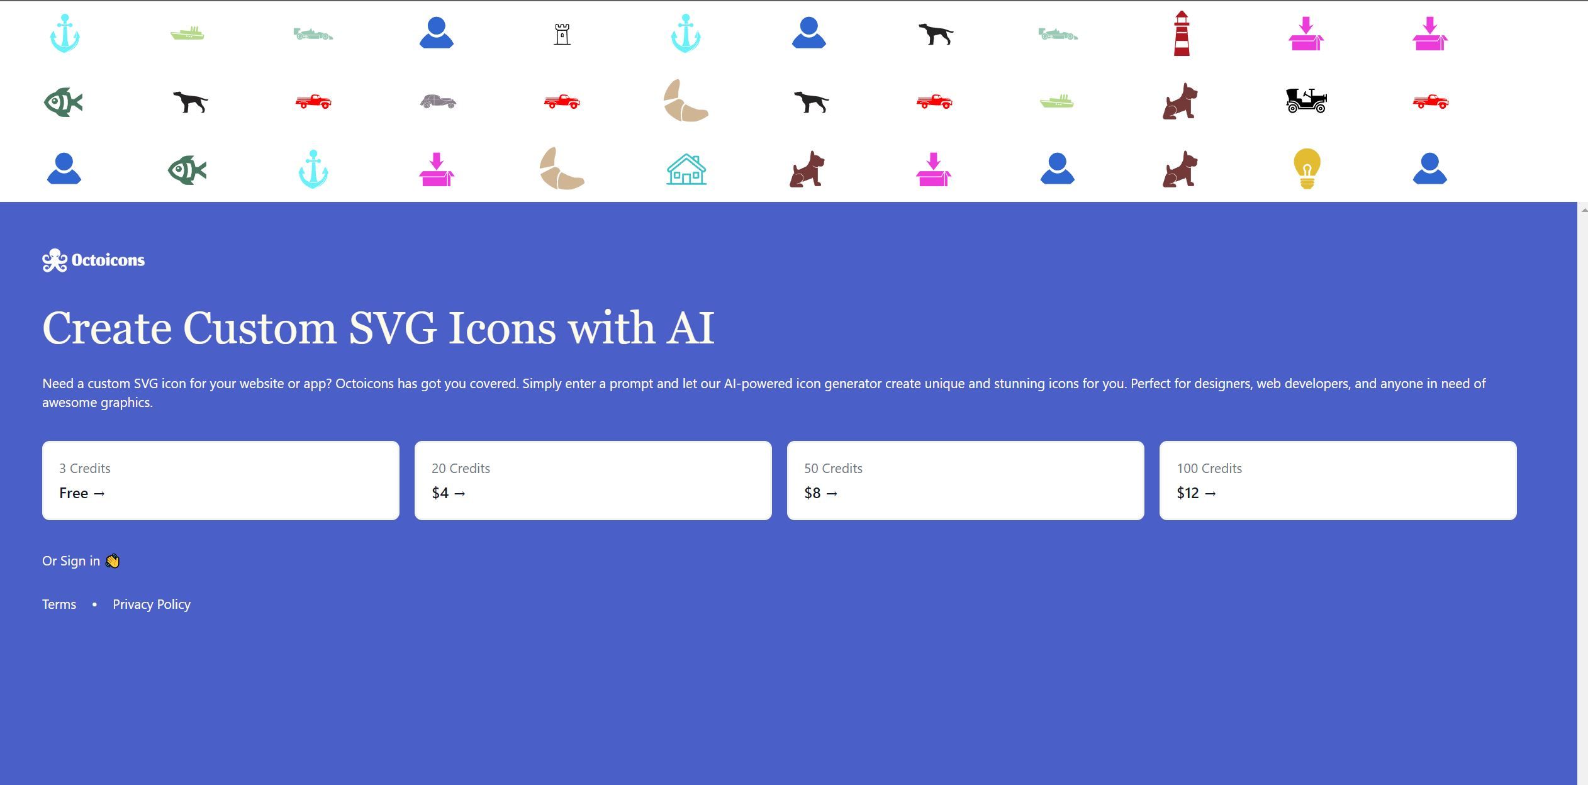Click the waving hand sign-in emoji
This screenshot has width=1588, height=785.
point(115,561)
